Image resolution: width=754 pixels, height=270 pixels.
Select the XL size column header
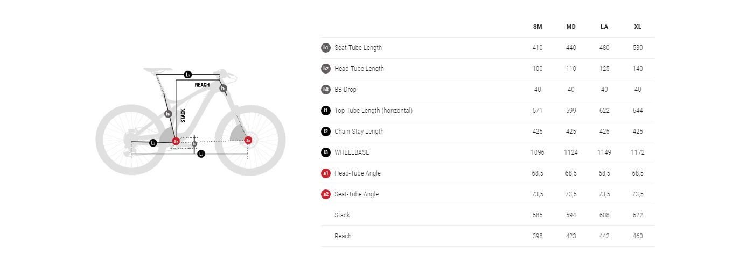click(x=638, y=27)
